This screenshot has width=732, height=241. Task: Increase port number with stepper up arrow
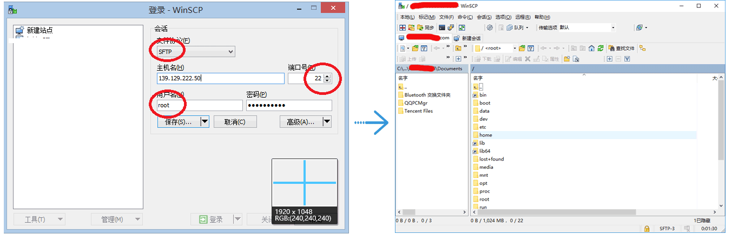point(327,76)
